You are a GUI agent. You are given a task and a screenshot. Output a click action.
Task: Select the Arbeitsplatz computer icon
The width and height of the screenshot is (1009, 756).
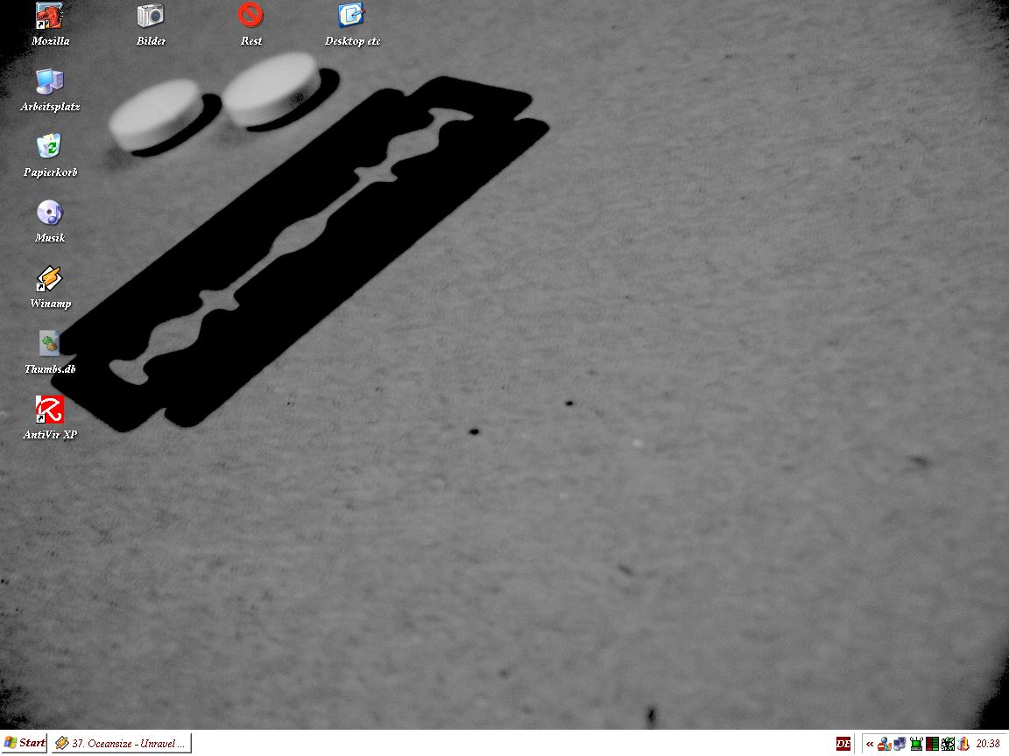(x=50, y=81)
